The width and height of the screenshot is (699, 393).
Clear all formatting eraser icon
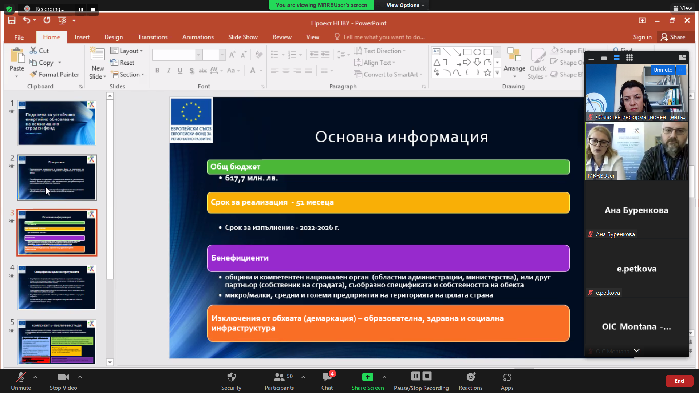pos(259,55)
